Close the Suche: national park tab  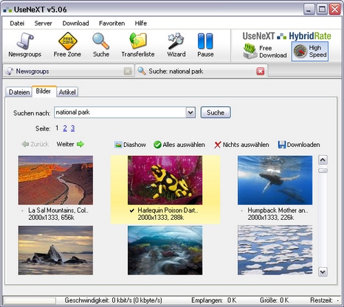click(260, 71)
